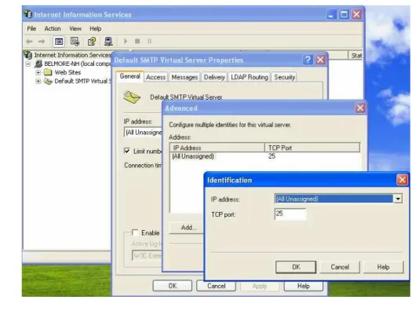412x318 pixels.
Task: Expand the Web Sites node
Action: 38,72
